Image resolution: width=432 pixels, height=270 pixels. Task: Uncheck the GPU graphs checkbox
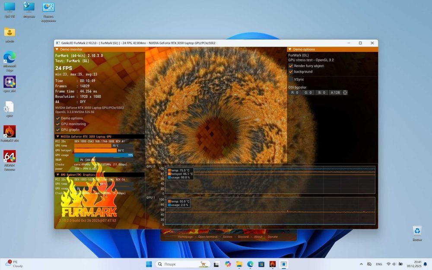click(x=58, y=130)
